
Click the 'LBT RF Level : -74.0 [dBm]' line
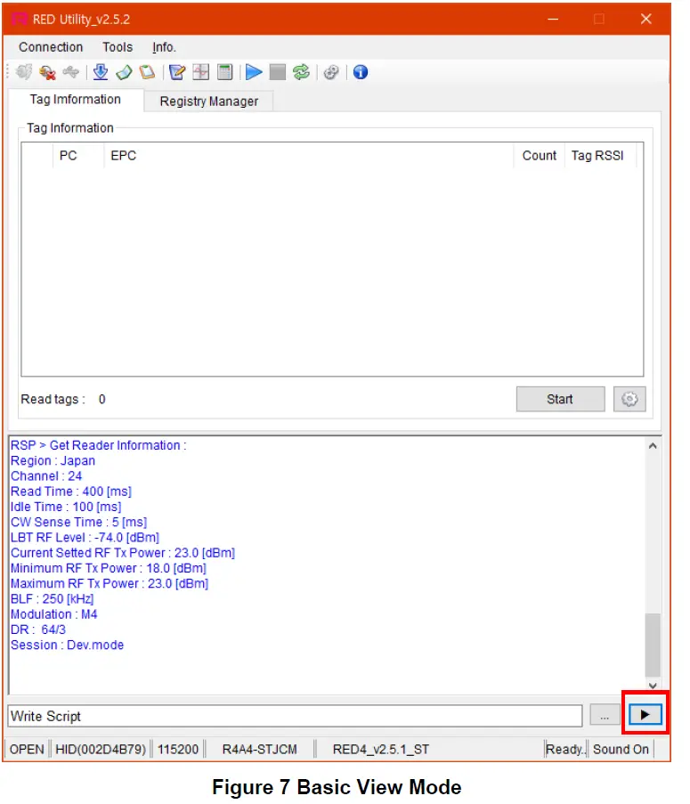pos(85,538)
